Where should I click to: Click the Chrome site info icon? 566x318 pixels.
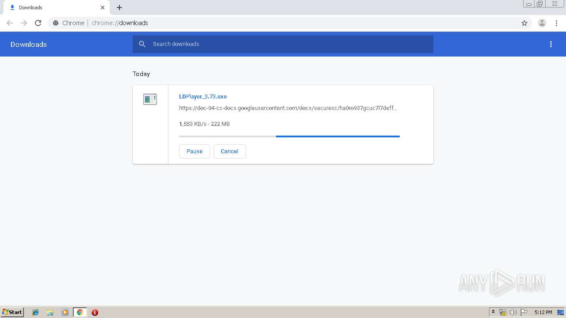56,23
